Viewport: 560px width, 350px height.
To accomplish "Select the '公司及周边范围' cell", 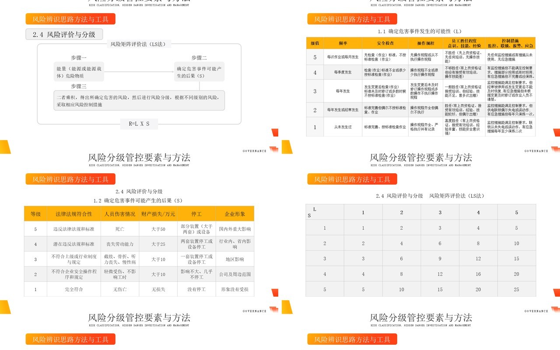I will point(235,274).
